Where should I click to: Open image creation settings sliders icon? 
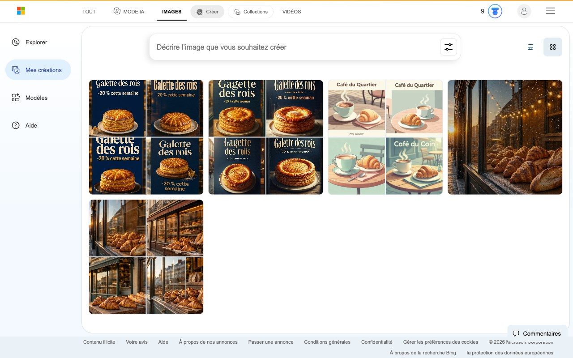tap(449, 47)
